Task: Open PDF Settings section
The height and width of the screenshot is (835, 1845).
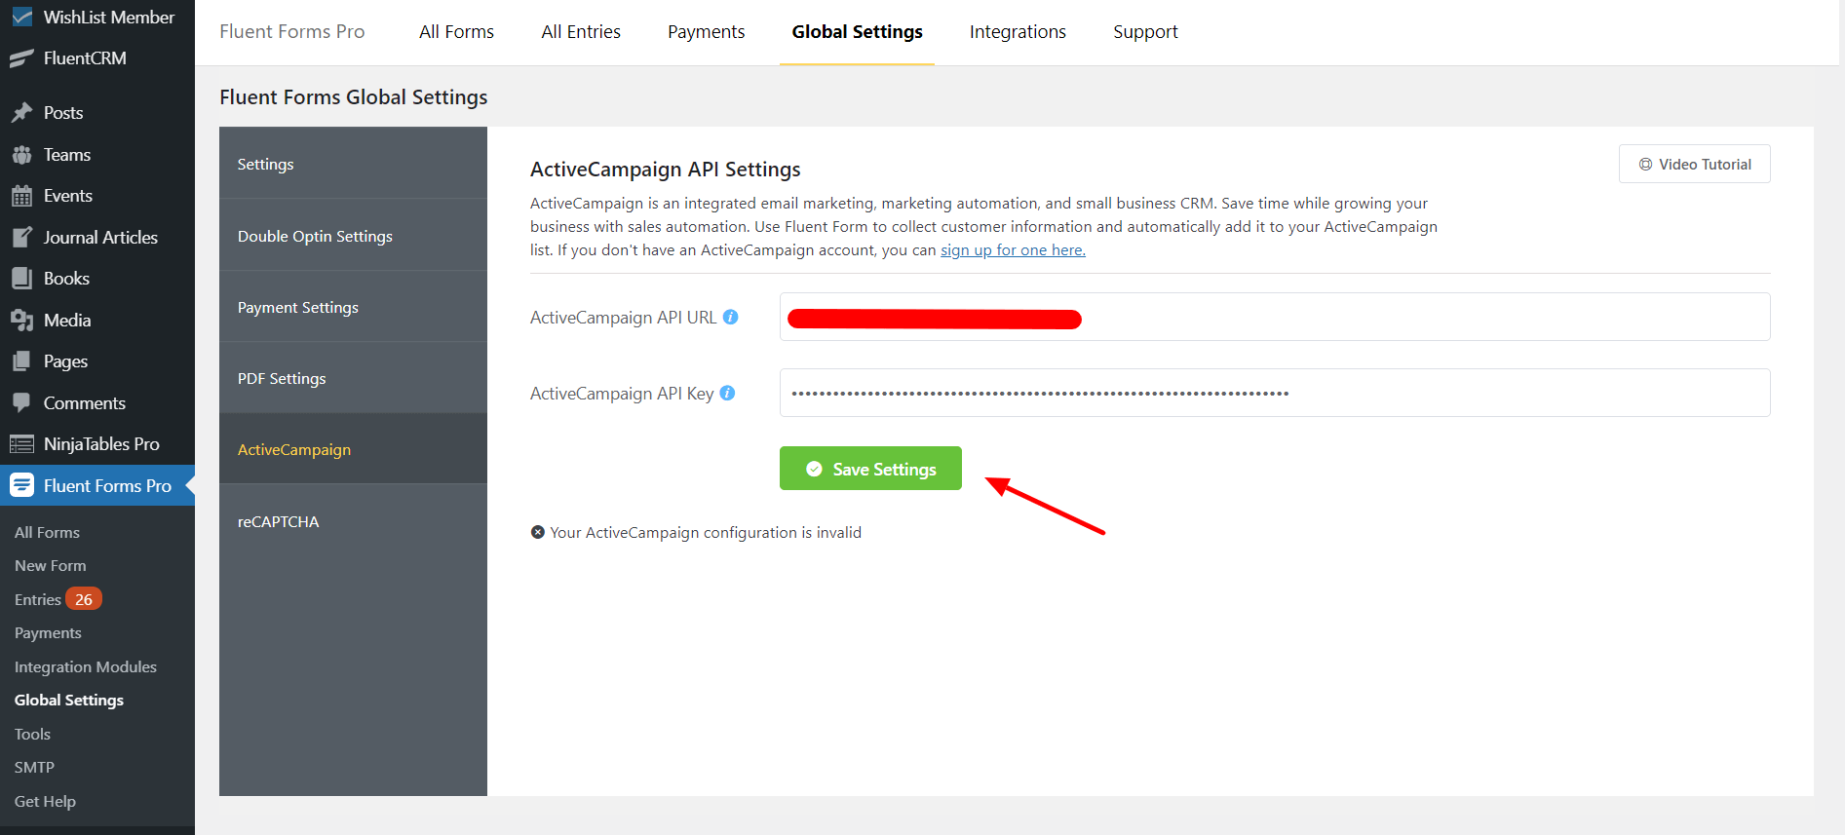Action: click(x=353, y=378)
